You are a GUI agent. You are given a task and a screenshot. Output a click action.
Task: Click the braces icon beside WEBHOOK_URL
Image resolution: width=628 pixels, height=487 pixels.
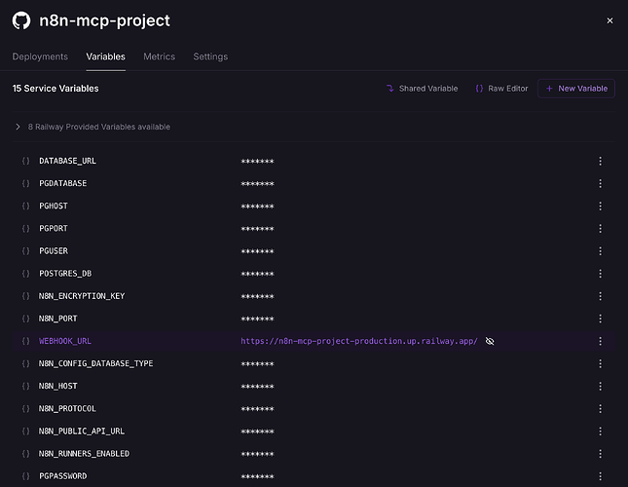(25, 341)
